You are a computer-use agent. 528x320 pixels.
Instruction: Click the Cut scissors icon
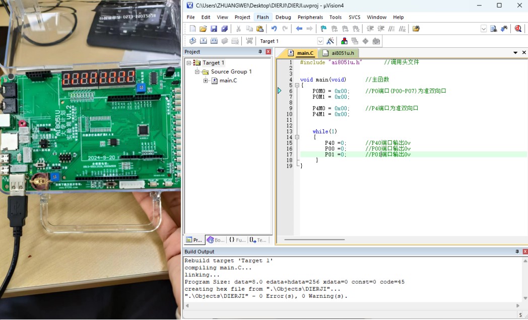pos(238,29)
